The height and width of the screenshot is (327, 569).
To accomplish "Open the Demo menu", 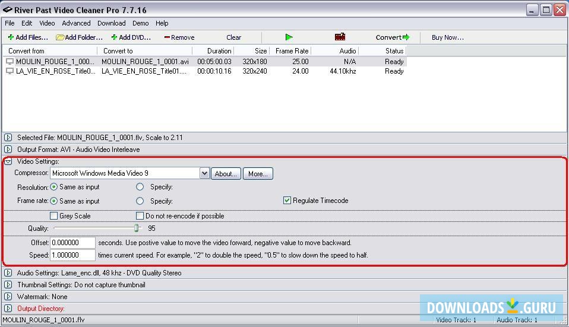I will tap(140, 23).
